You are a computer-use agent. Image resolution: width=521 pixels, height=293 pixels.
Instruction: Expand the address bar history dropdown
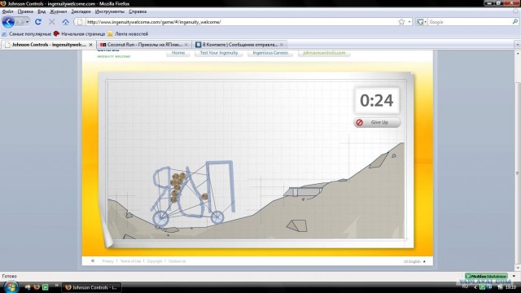(x=409, y=22)
